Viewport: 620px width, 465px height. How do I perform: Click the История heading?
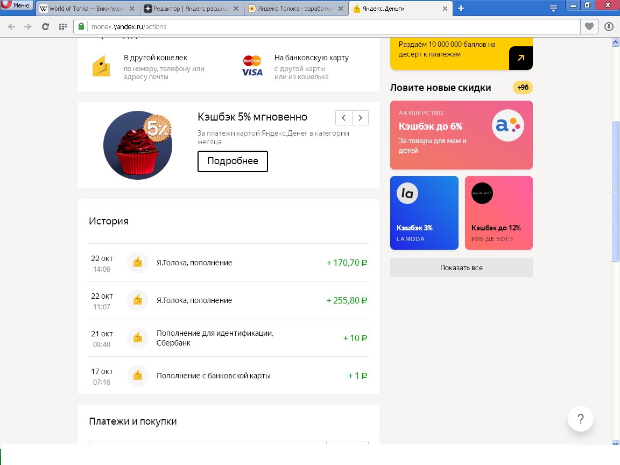click(x=109, y=221)
